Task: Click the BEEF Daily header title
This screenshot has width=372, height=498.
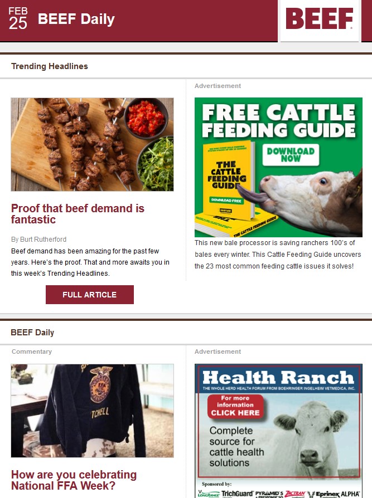Action: click(76, 19)
